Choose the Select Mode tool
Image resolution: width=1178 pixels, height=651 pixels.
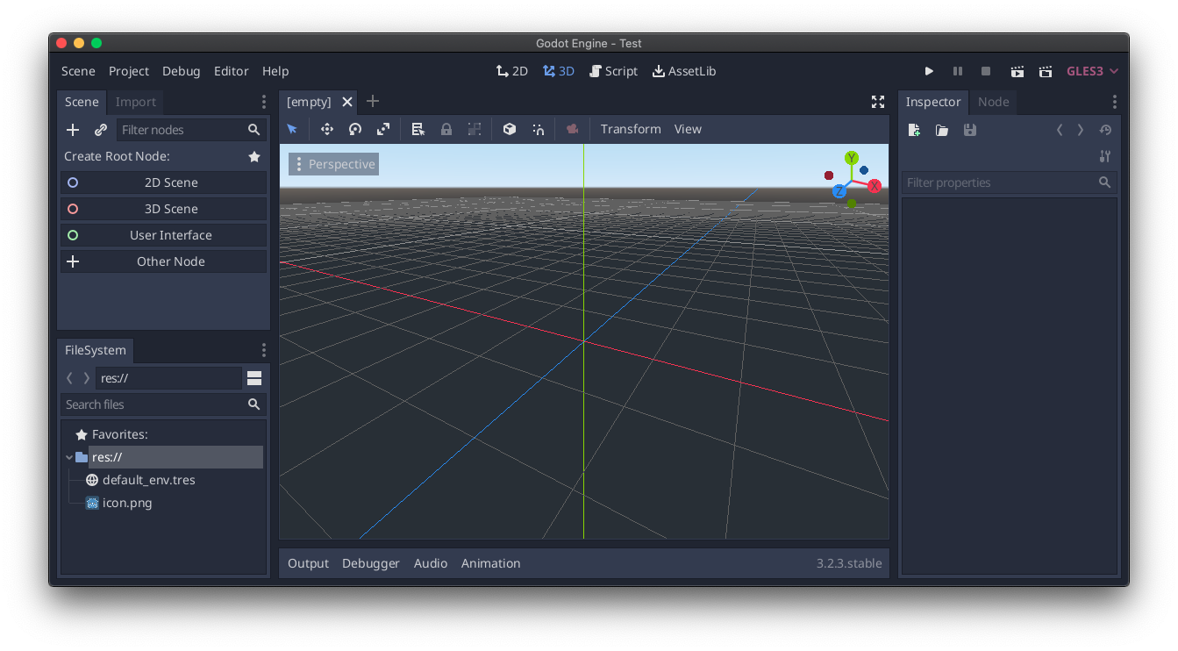coord(292,129)
